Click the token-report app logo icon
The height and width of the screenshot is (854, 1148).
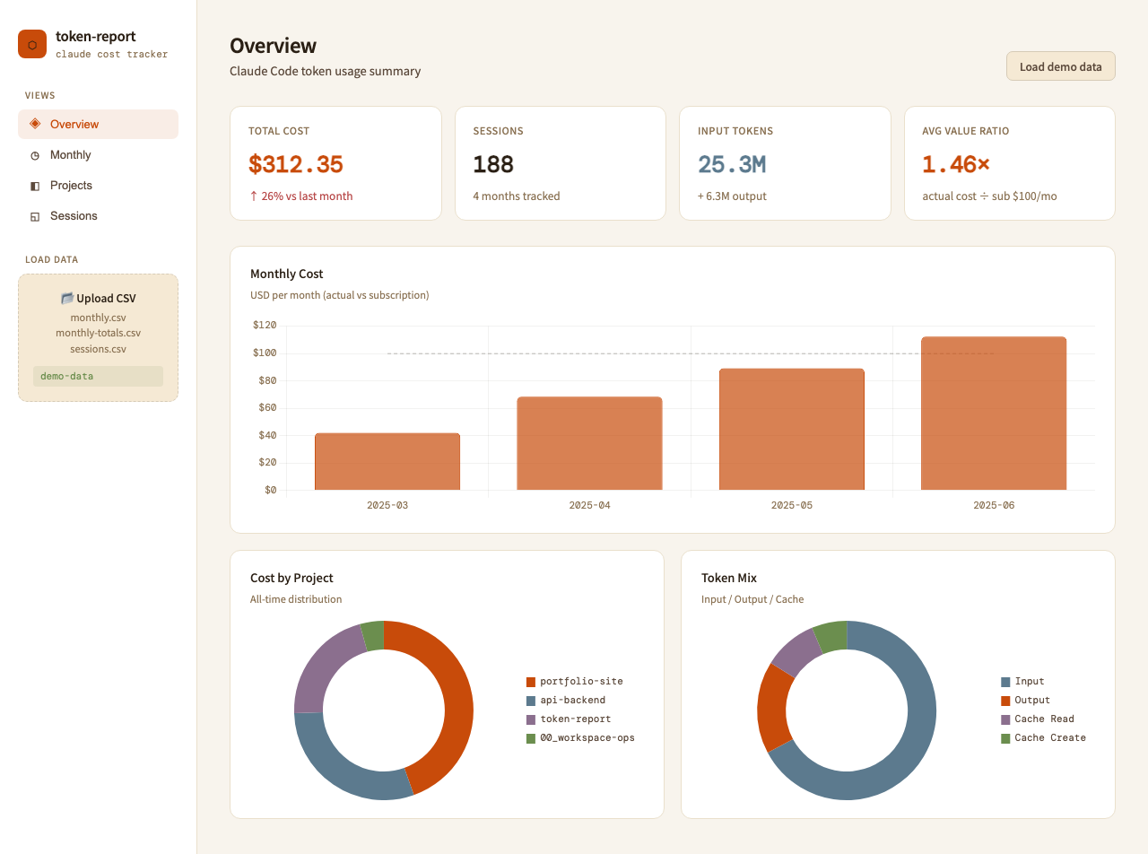tap(32, 44)
